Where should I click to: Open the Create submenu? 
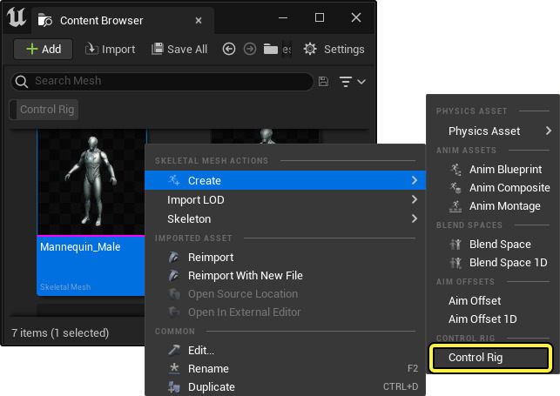click(285, 180)
